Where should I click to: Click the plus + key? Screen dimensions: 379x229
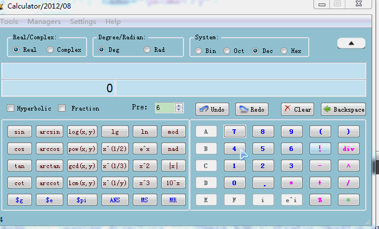coord(320,183)
